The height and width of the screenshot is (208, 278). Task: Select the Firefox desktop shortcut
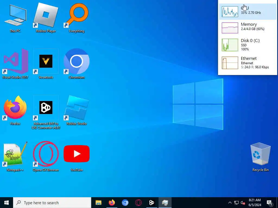(15, 110)
